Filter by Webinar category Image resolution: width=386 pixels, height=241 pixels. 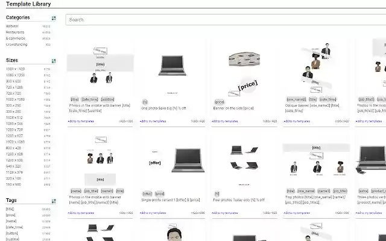(12, 26)
